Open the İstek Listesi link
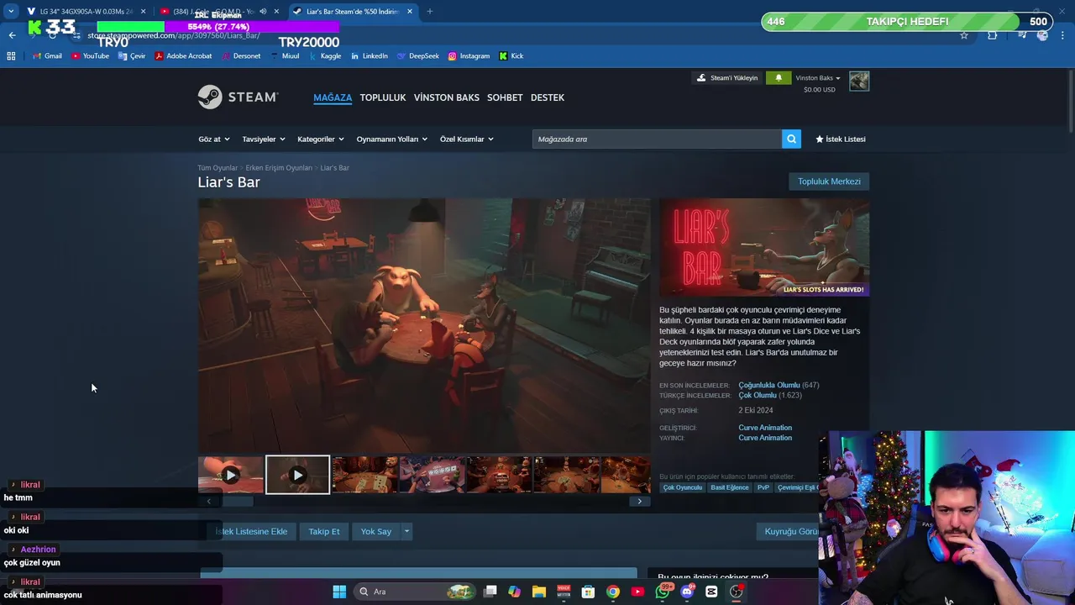 [841, 139]
